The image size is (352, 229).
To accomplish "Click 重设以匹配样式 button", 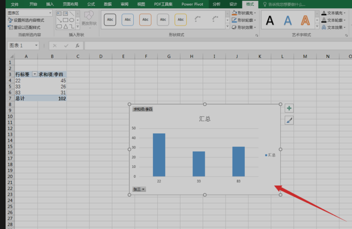I will (24, 27).
